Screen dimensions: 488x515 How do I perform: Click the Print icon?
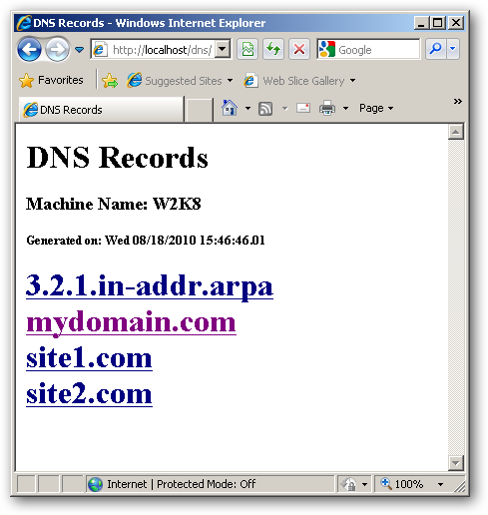(327, 108)
